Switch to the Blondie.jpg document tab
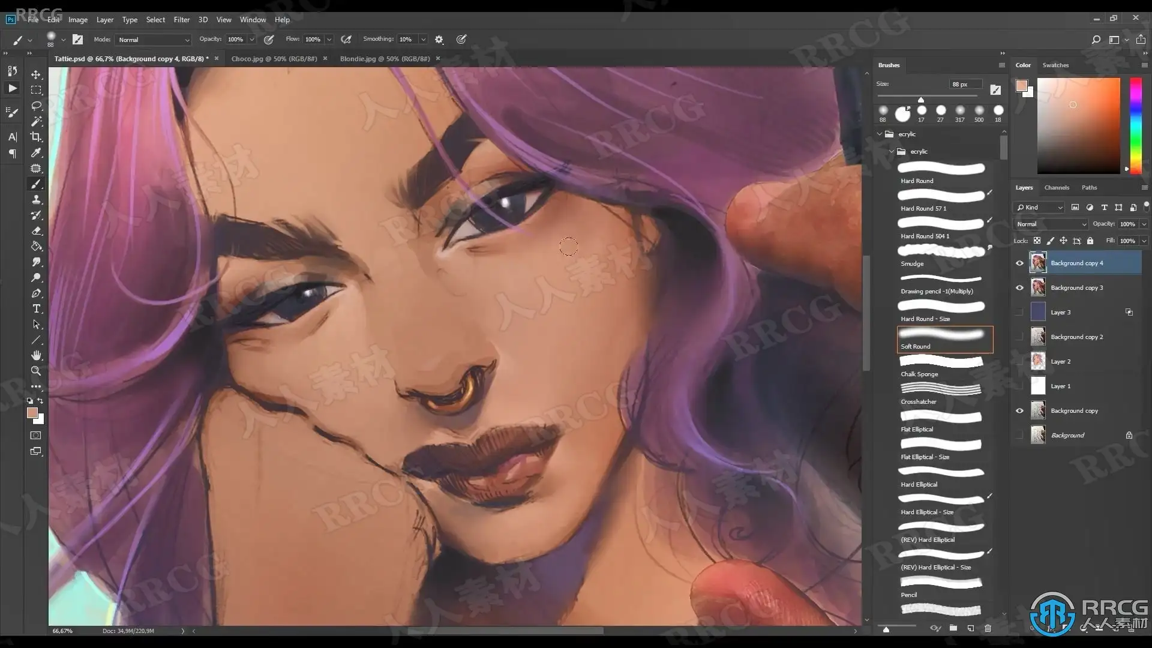Viewport: 1152px width, 648px height. pos(385,59)
